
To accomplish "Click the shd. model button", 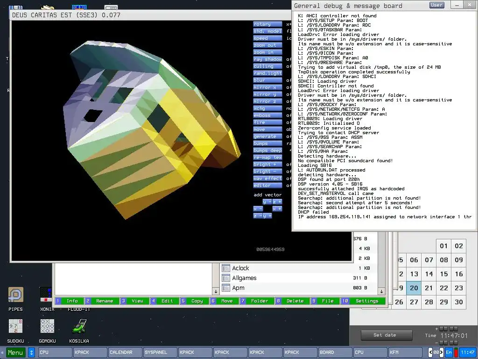I will pos(267,31).
